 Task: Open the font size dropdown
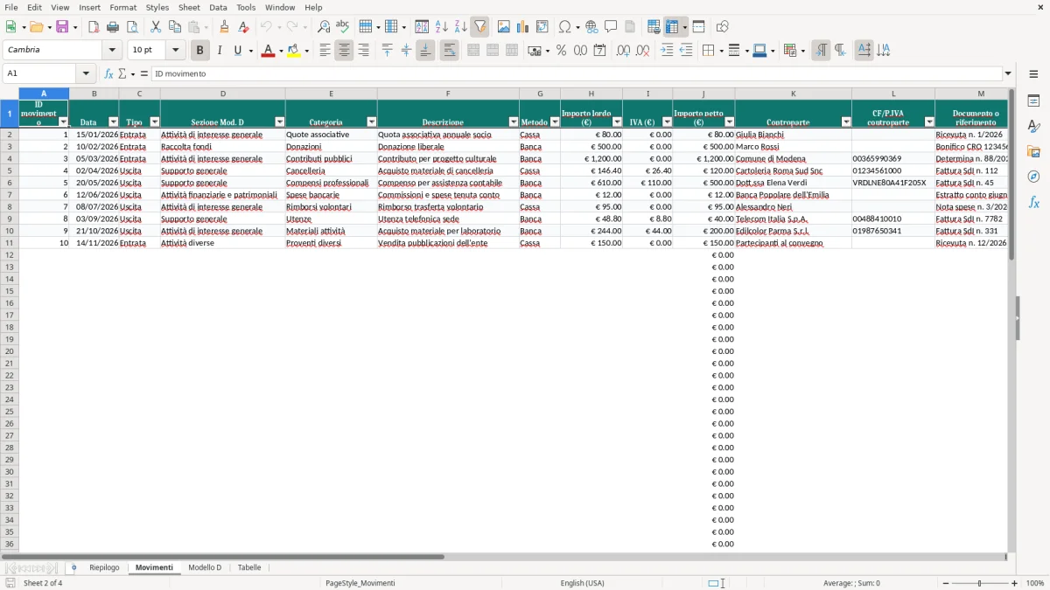[175, 51]
